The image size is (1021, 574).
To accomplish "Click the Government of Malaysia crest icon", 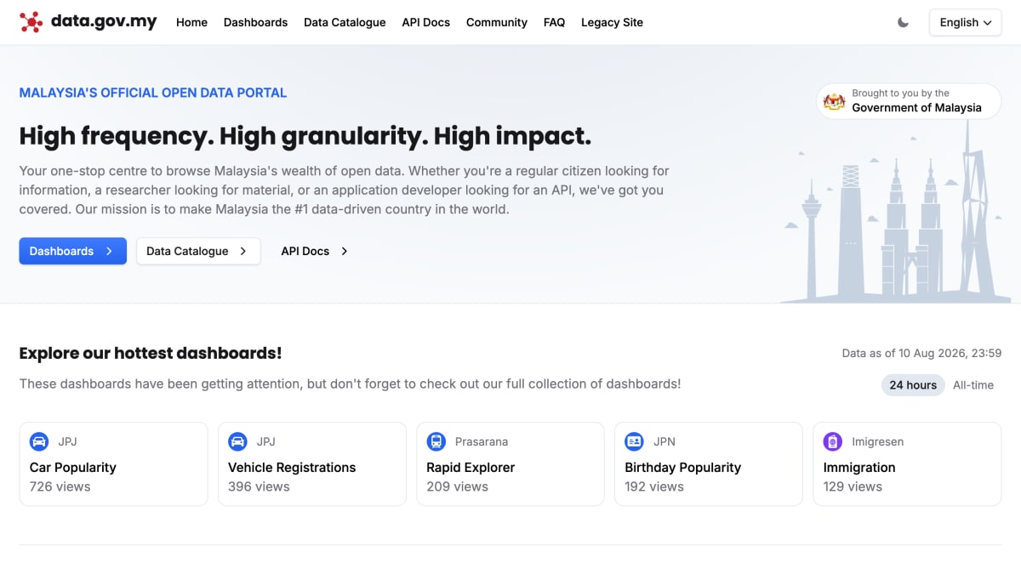I will tap(835, 101).
